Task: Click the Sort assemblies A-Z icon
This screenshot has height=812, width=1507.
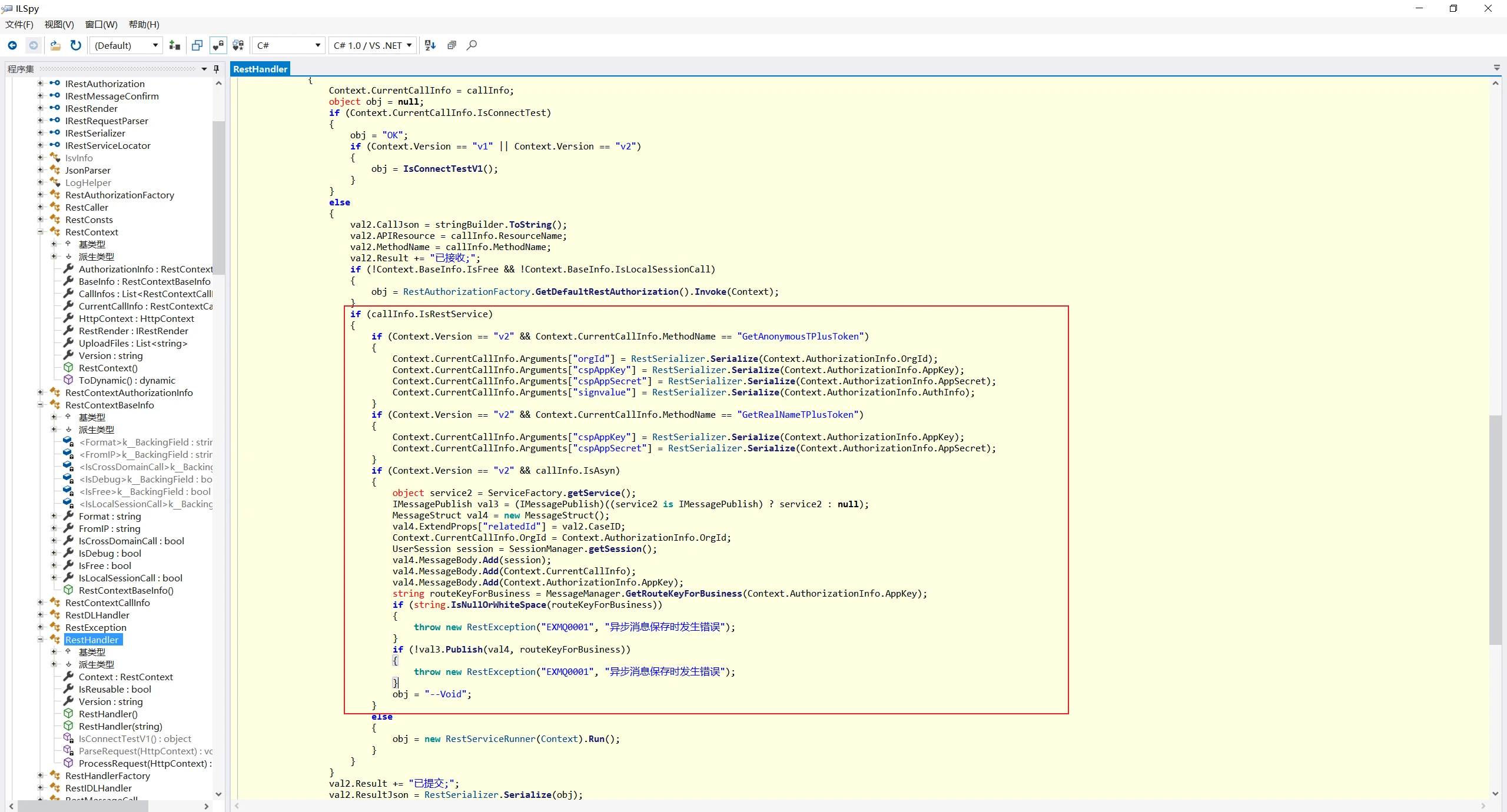Action: pos(430,45)
